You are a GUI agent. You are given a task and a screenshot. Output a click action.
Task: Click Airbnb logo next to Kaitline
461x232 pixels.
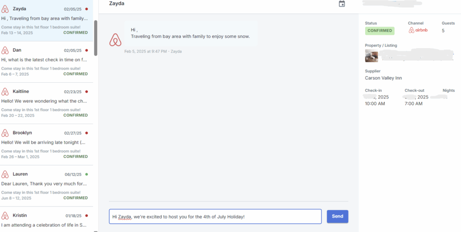(5, 92)
